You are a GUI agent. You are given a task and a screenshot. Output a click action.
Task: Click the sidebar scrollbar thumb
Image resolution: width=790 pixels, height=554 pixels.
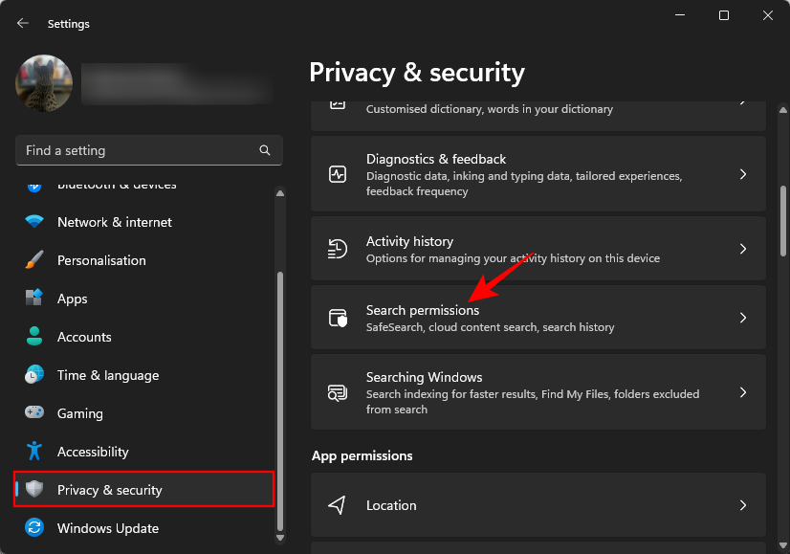pos(280,401)
